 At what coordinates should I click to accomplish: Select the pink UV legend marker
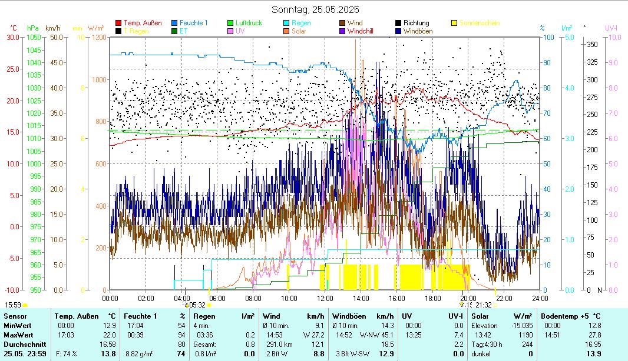pos(230,31)
